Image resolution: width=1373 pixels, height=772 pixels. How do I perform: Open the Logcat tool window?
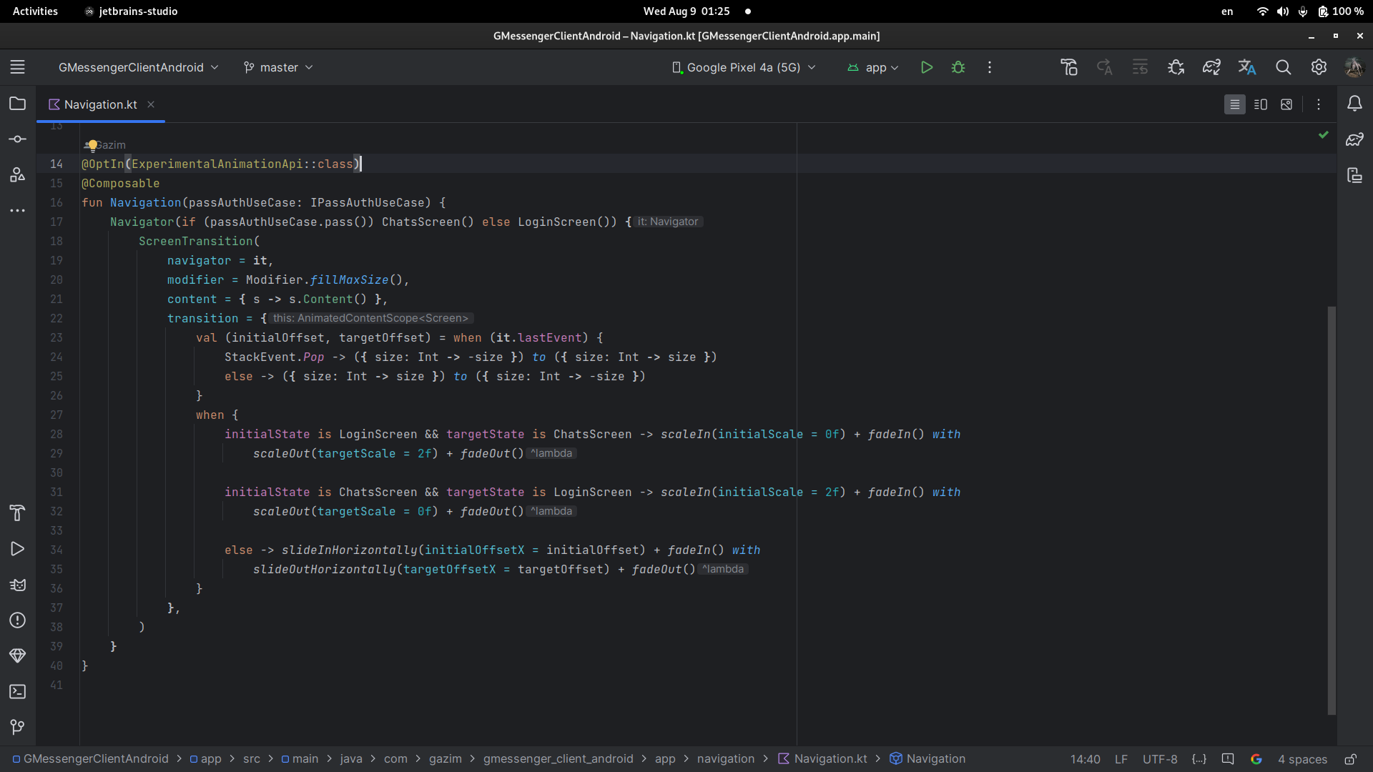pos(18,585)
